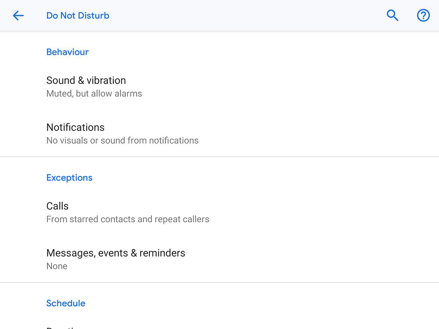The width and height of the screenshot is (439, 329).
Task: Open help via the question mark icon
Action: click(x=423, y=15)
